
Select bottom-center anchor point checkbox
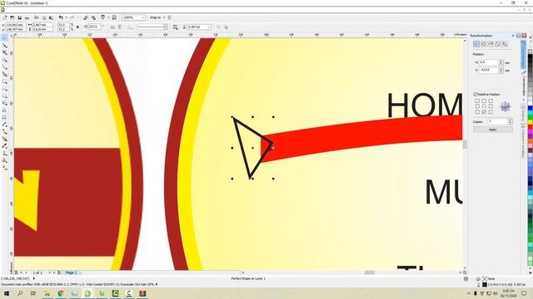click(484, 112)
